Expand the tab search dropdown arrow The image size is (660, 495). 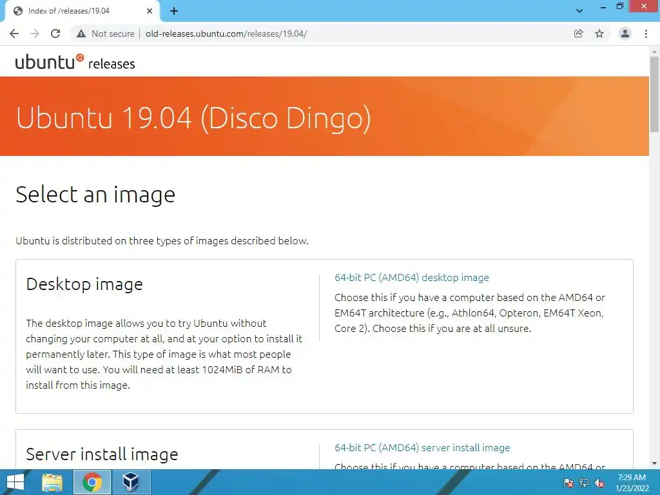[x=579, y=11]
